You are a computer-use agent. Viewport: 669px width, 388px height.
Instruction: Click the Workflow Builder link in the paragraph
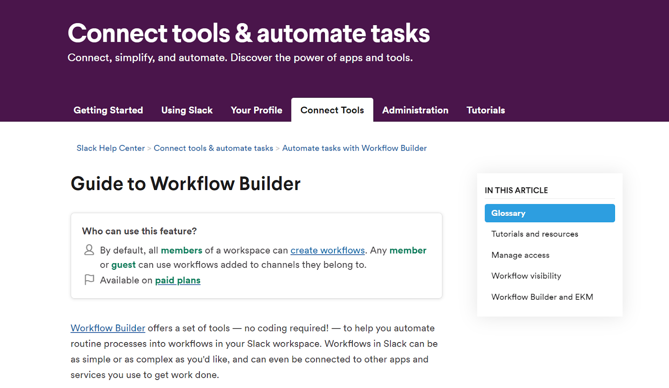pos(107,328)
